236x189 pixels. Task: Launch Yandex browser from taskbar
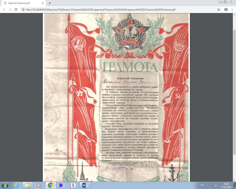[73, 185]
